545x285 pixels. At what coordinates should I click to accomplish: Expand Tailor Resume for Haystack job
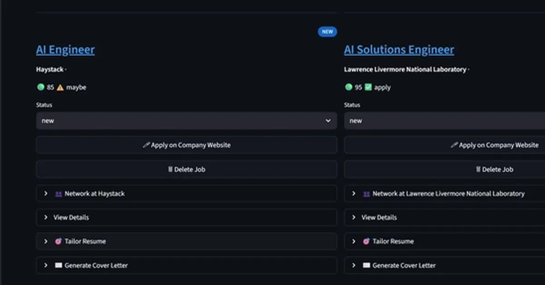tap(186, 241)
